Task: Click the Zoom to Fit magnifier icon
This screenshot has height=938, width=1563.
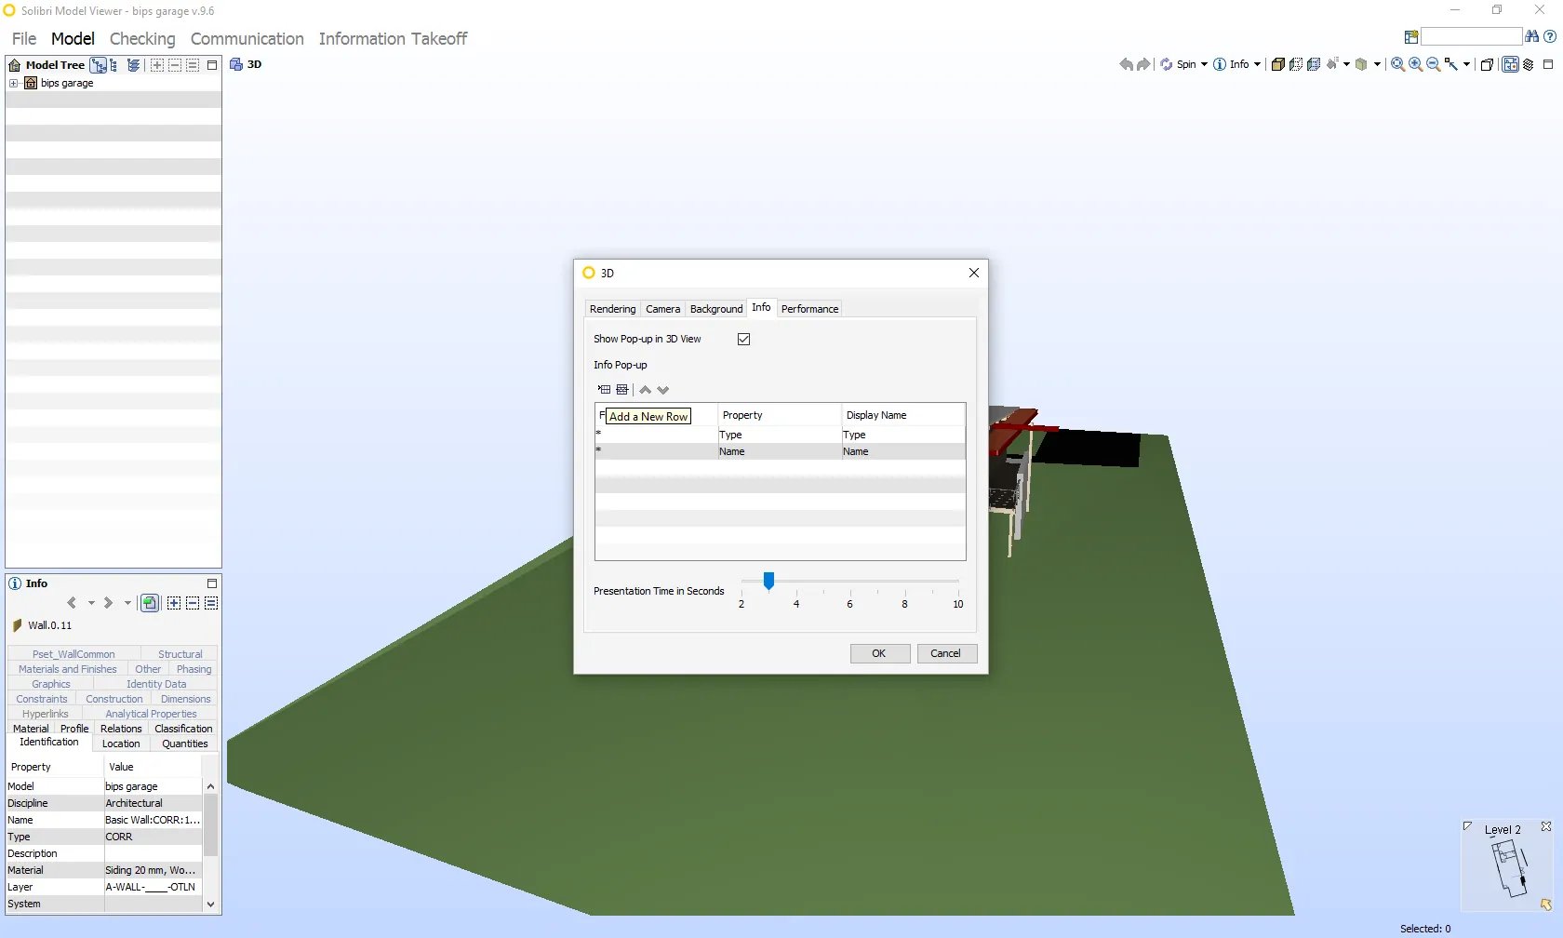Action: (x=1397, y=65)
